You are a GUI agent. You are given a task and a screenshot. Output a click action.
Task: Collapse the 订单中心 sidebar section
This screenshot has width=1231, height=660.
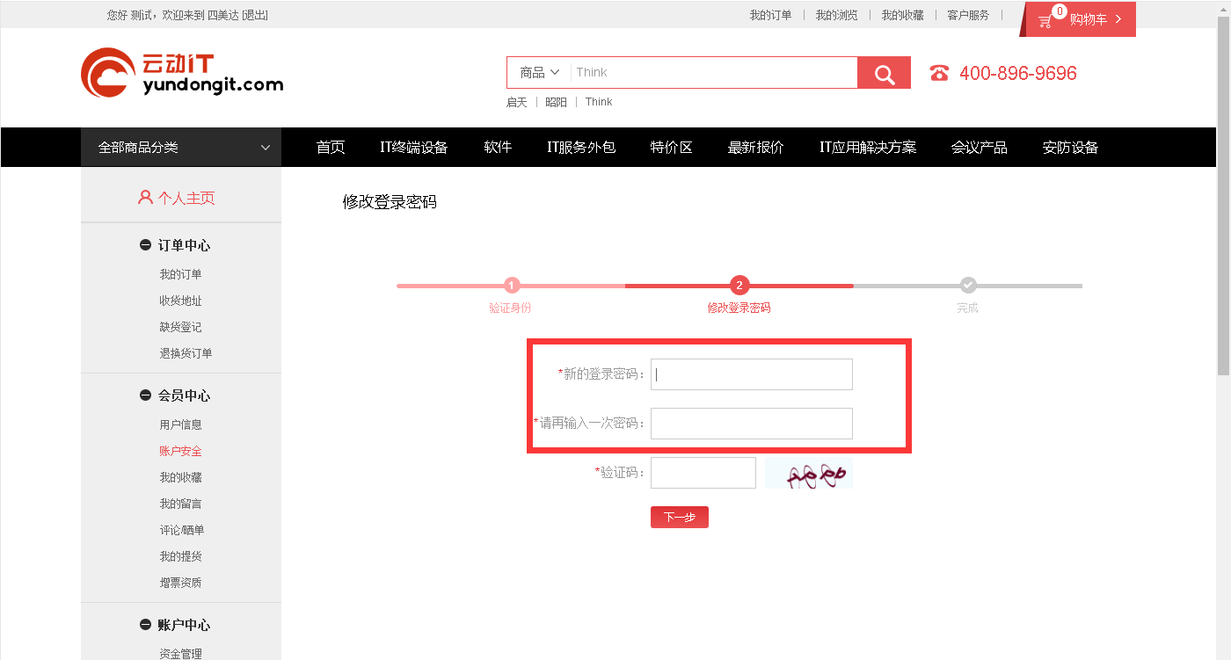[x=145, y=245]
